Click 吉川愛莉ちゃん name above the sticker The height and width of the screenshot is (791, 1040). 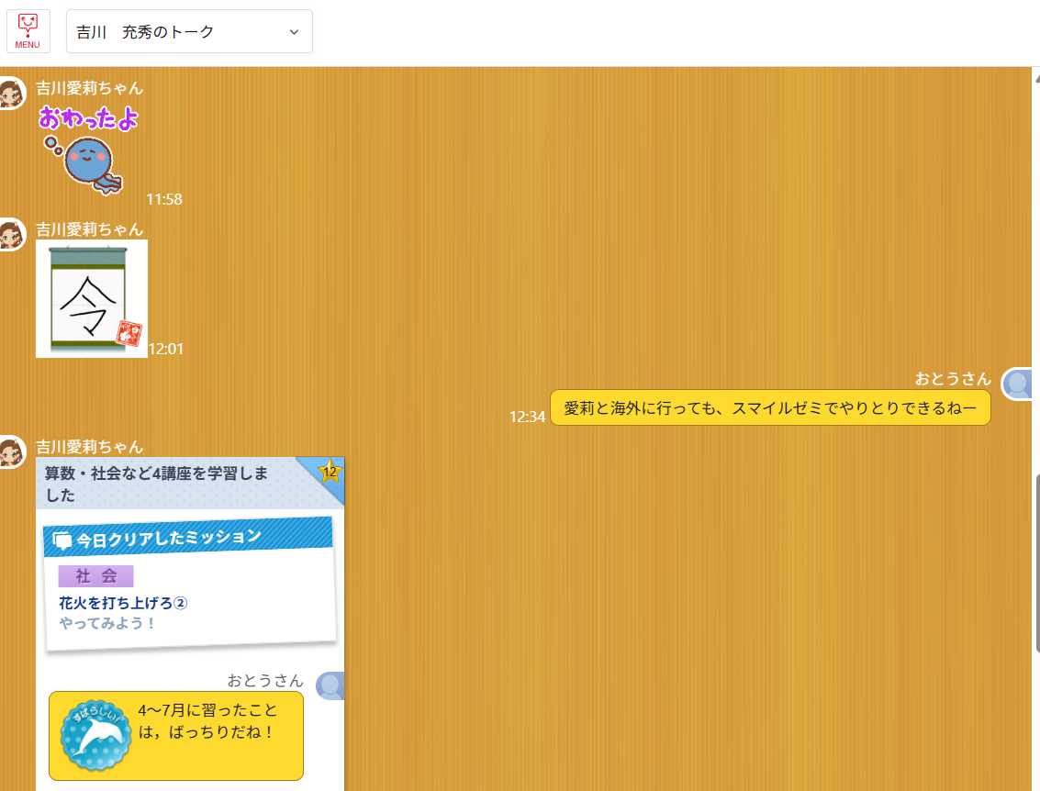pyautogui.click(x=90, y=88)
